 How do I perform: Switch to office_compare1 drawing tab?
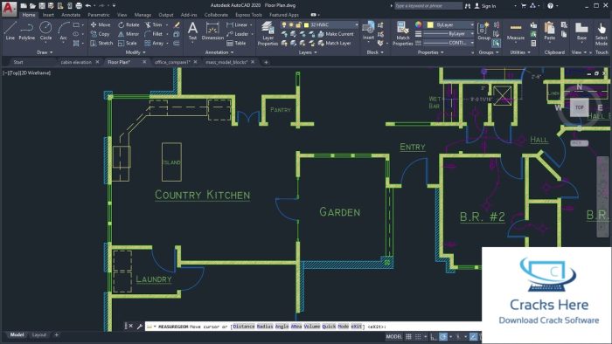click(x=172, y=62)
